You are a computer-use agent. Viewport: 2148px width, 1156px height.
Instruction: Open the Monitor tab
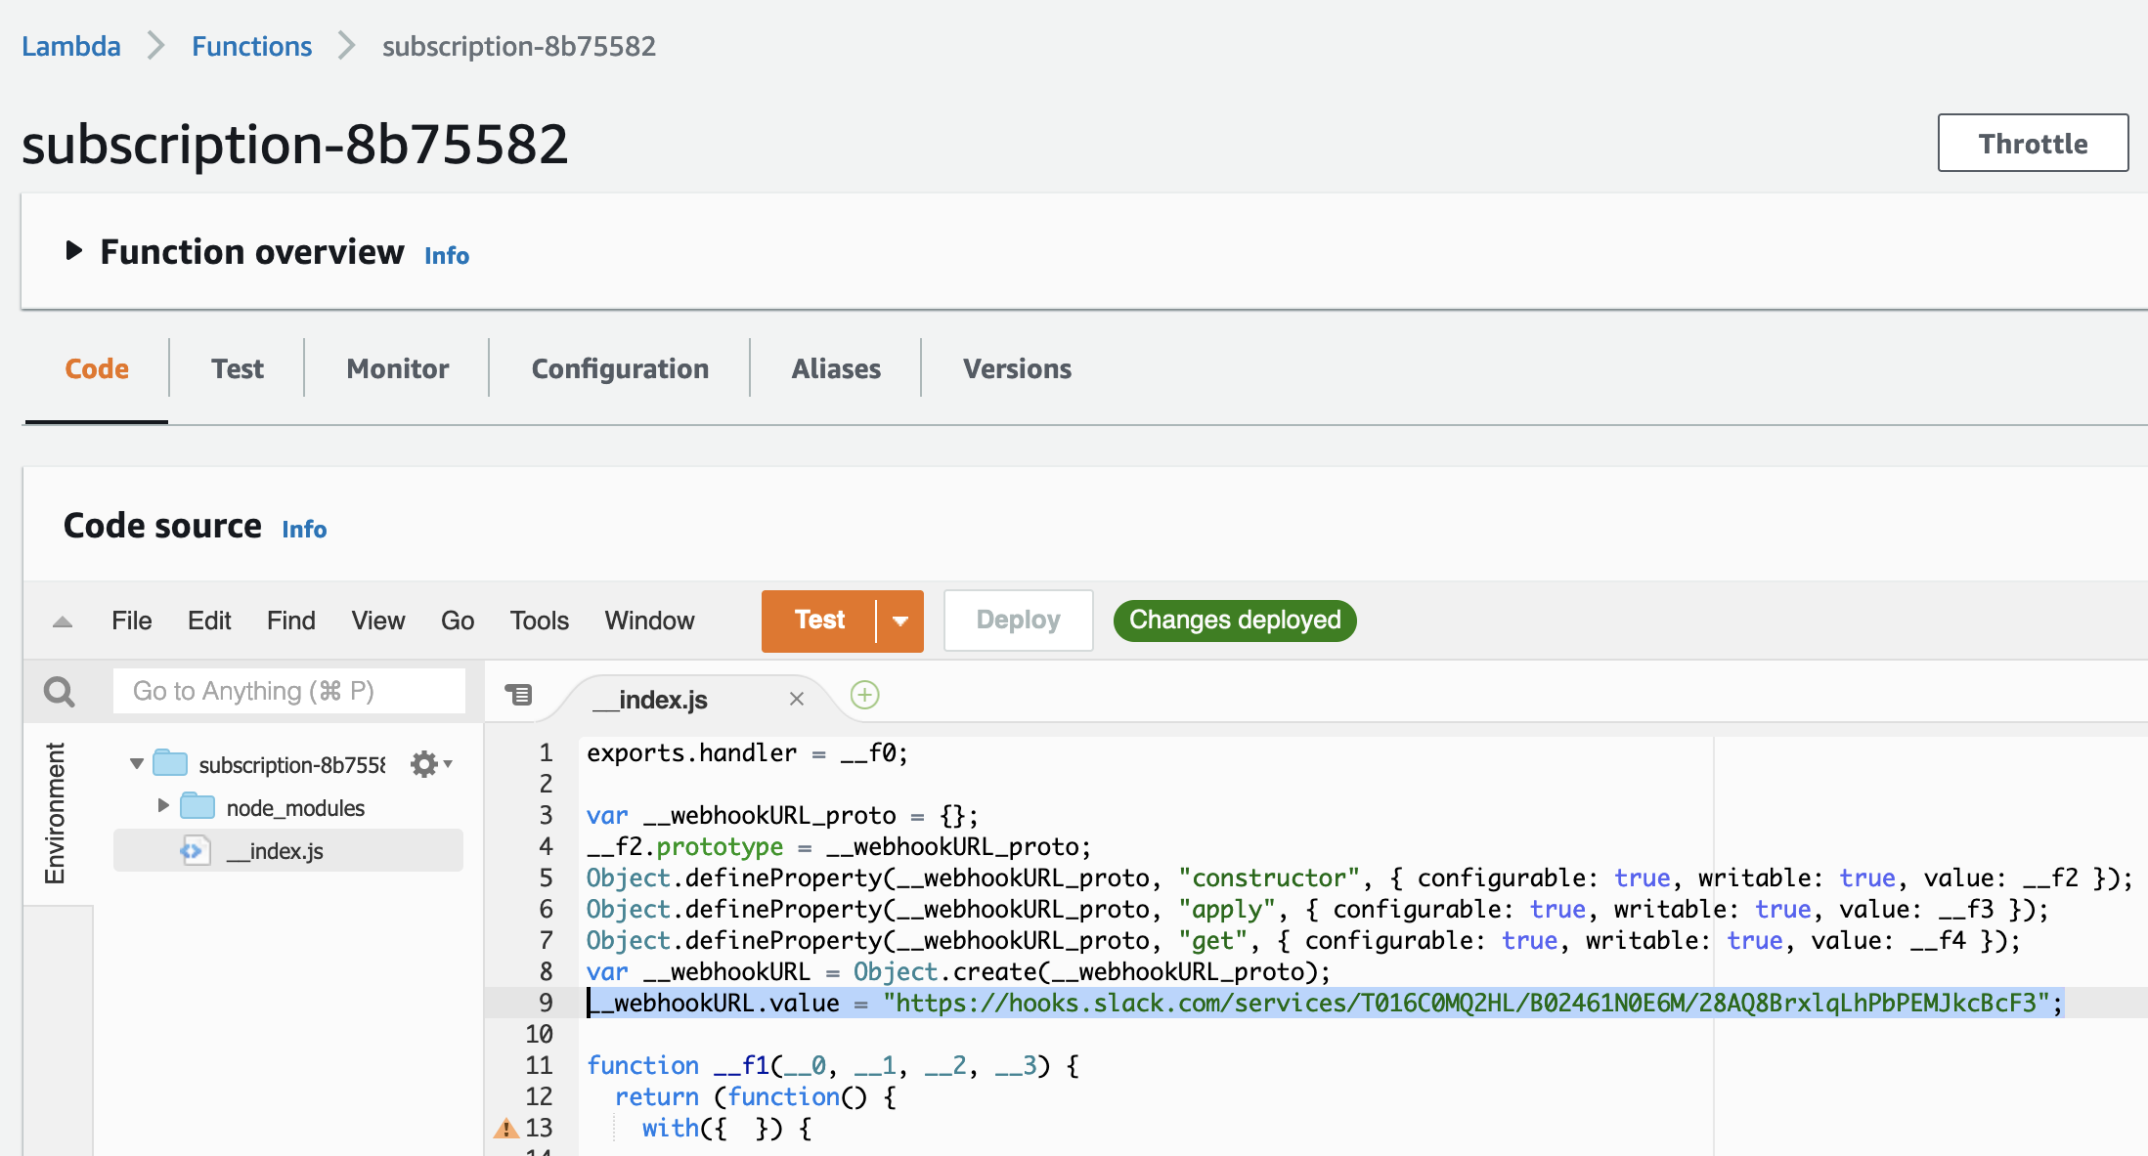pos(398,369)
